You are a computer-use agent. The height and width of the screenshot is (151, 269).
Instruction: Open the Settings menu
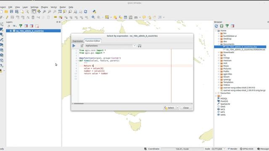tap(34, 7)
